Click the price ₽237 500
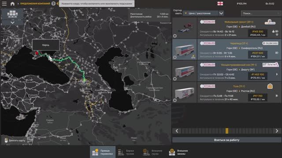Viewport: 282px width, 158px height. (257, 53)
